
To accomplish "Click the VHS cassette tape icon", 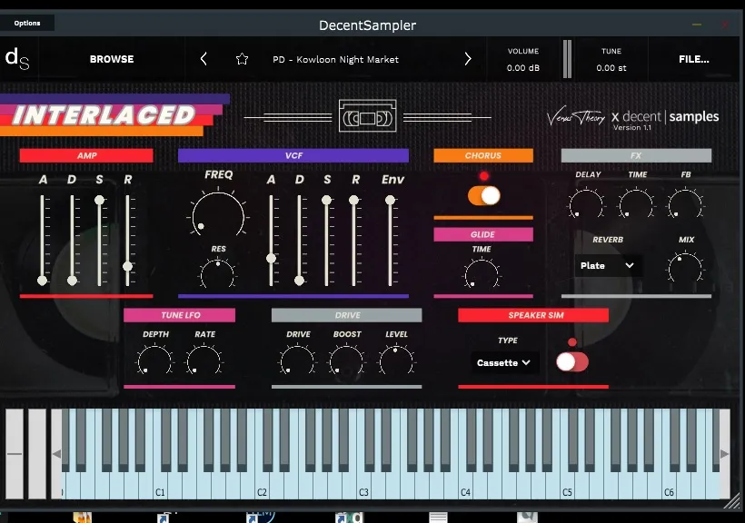I will pos(367,116).
